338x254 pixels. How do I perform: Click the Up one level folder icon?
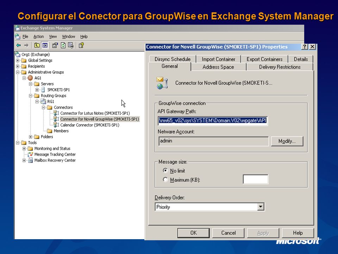point(37,46)
